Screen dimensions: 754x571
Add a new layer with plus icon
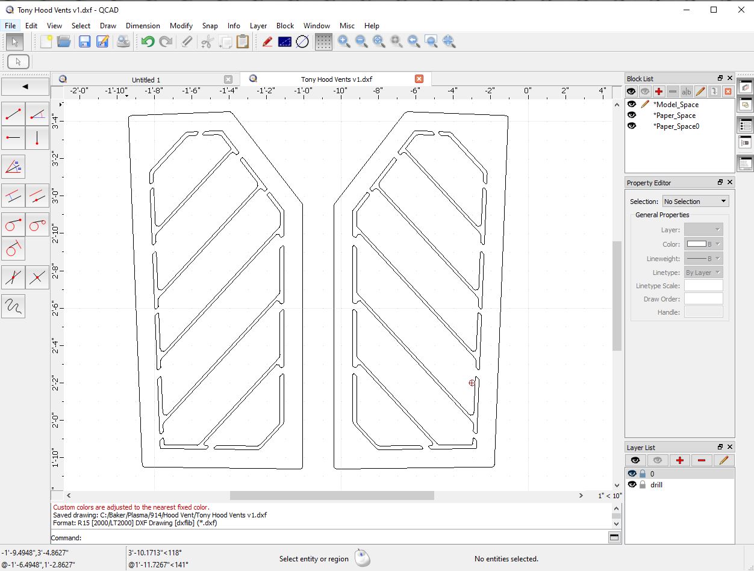point(679,460)
